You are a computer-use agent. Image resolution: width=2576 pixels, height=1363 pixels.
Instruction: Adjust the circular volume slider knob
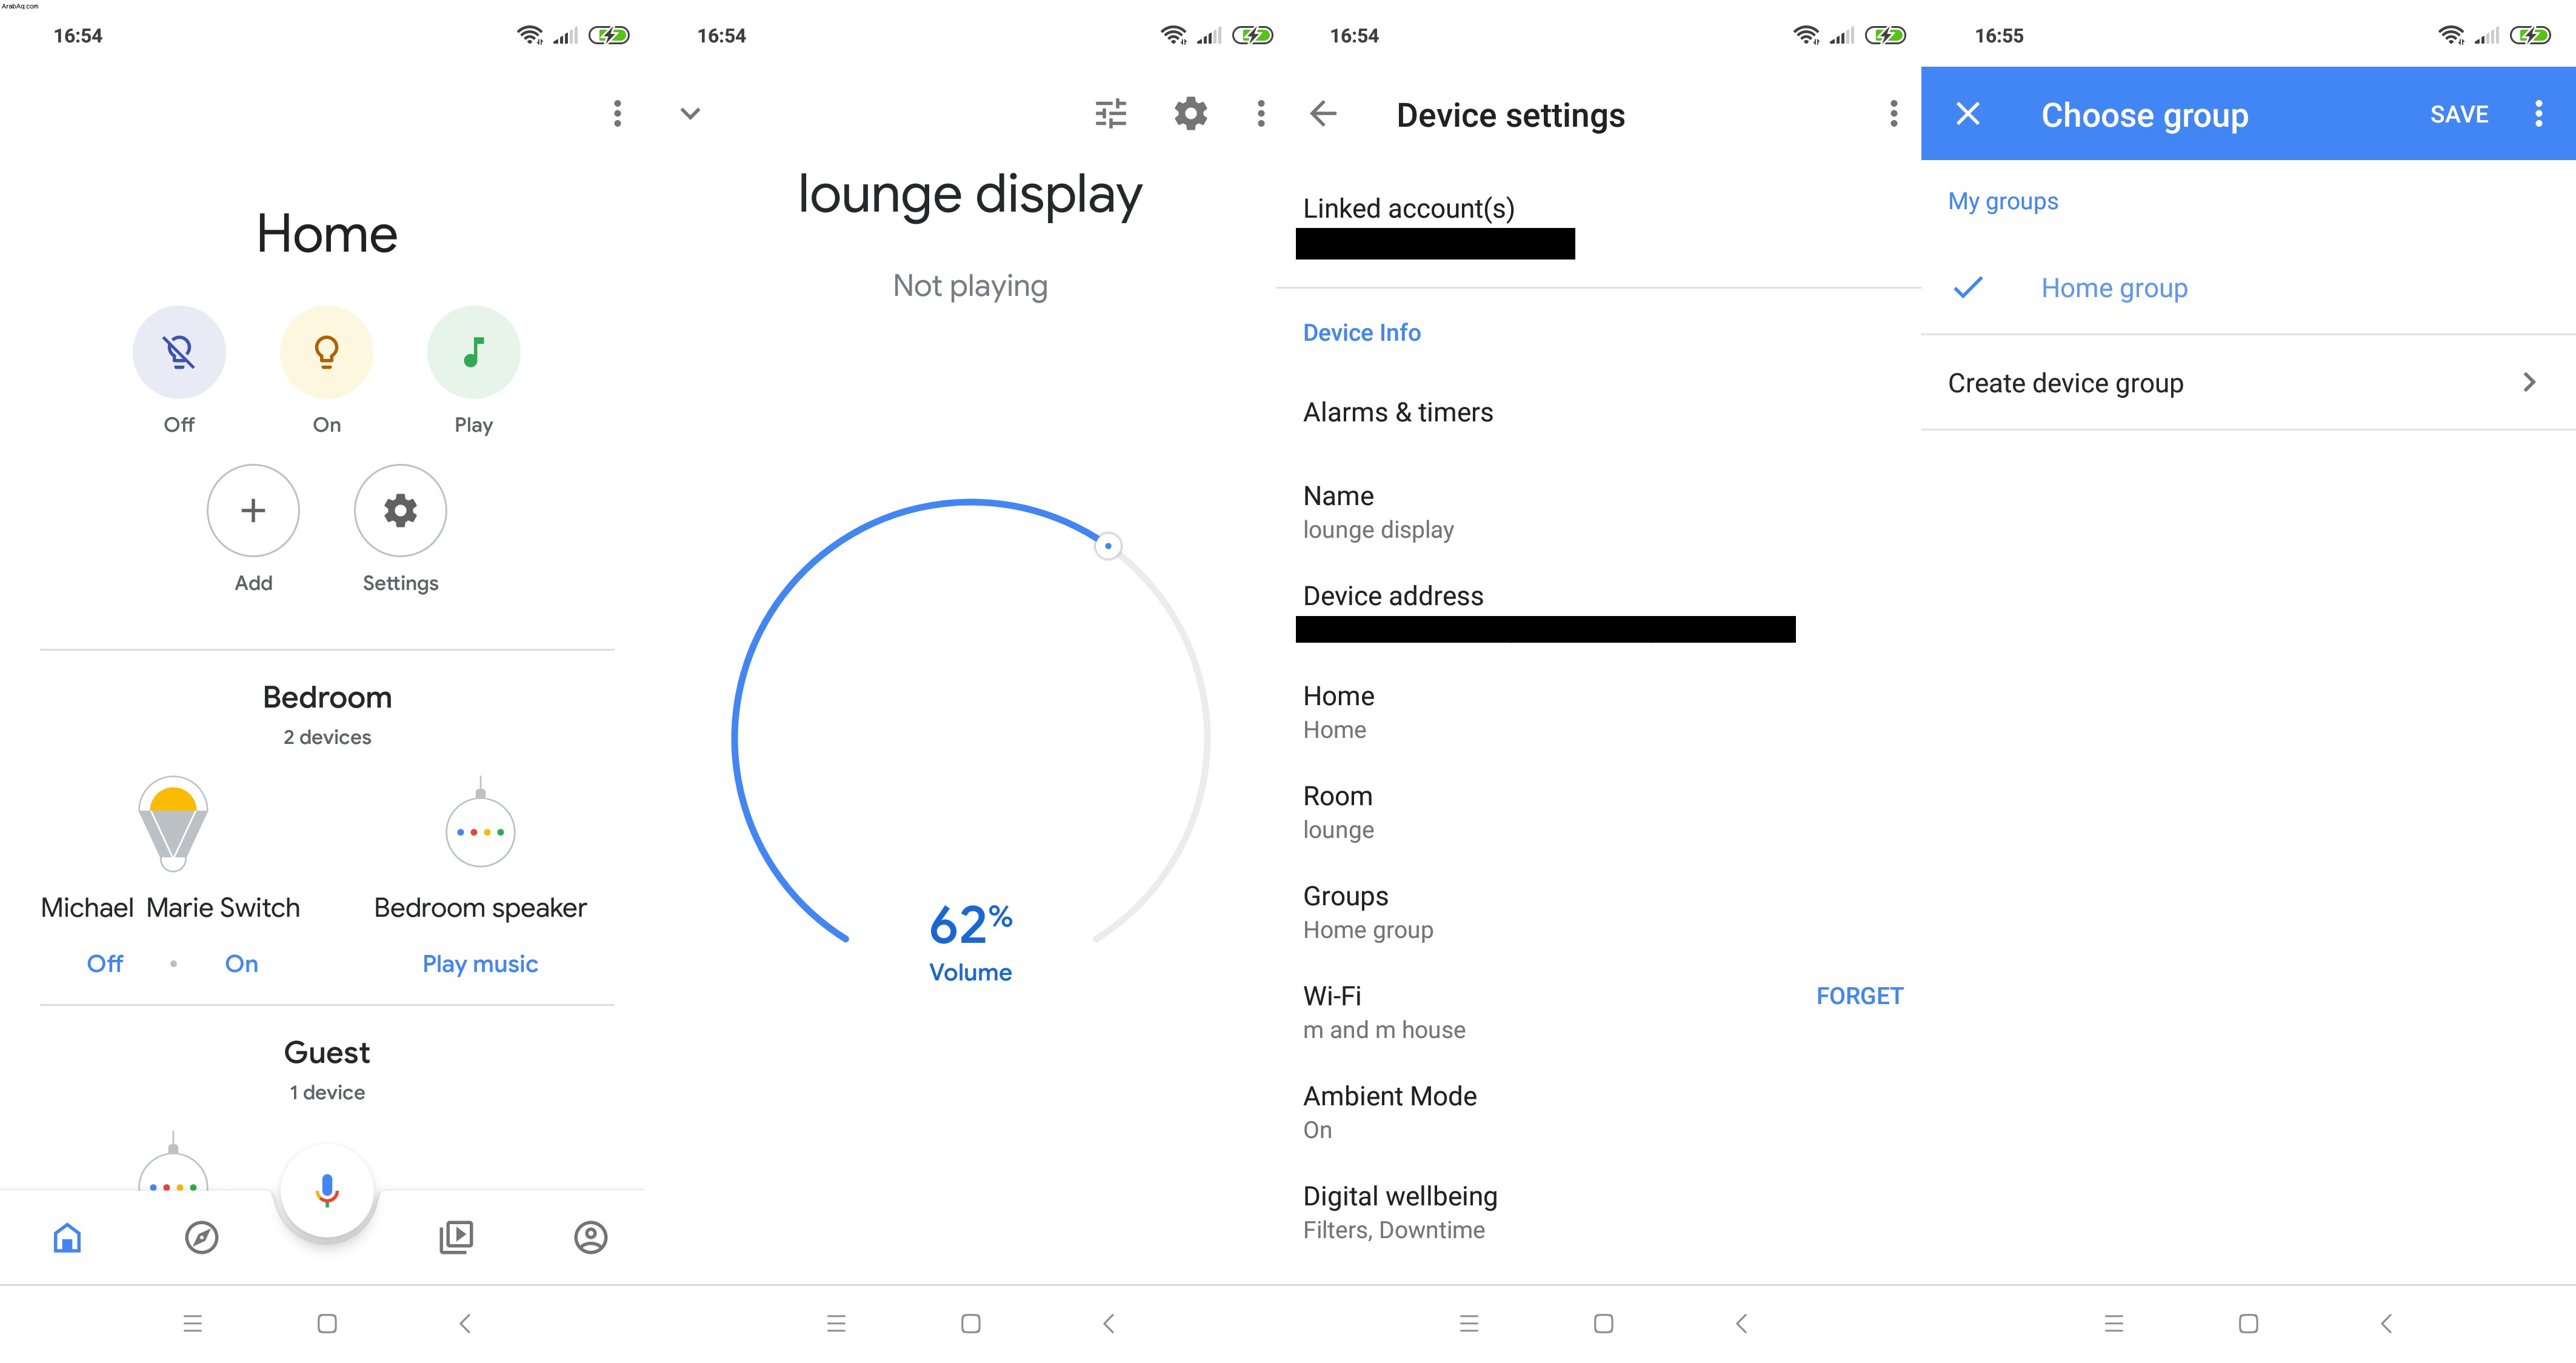(x=1108, y=546)
